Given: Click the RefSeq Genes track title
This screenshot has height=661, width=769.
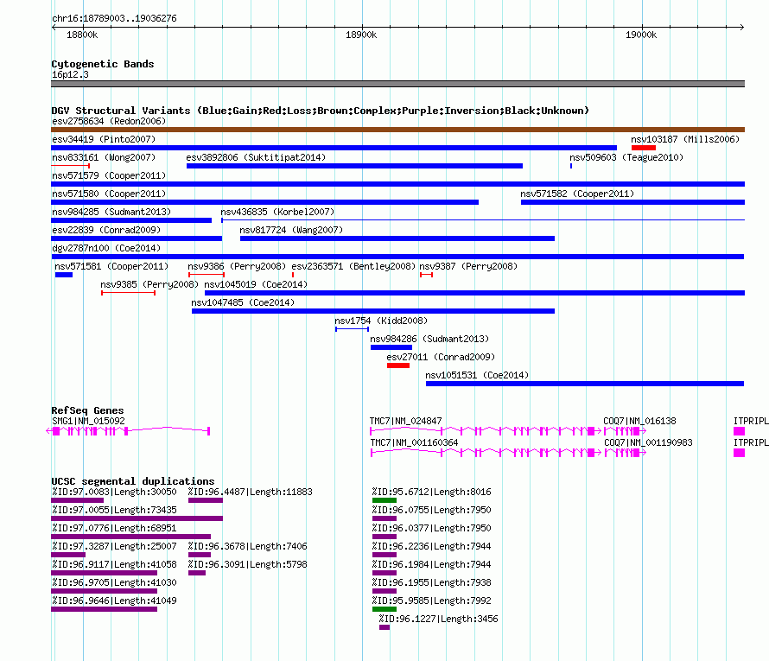Looking at the screenshot, I should point(87,410).
